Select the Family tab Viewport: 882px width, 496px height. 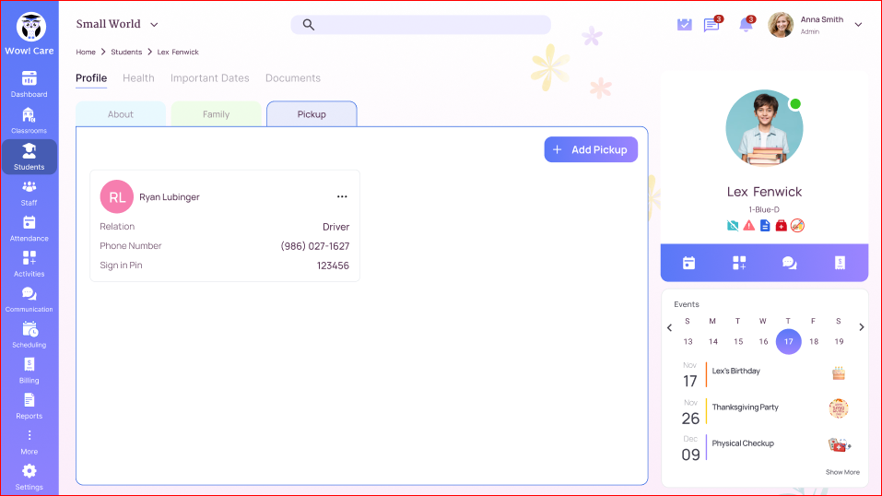[216, 114]
